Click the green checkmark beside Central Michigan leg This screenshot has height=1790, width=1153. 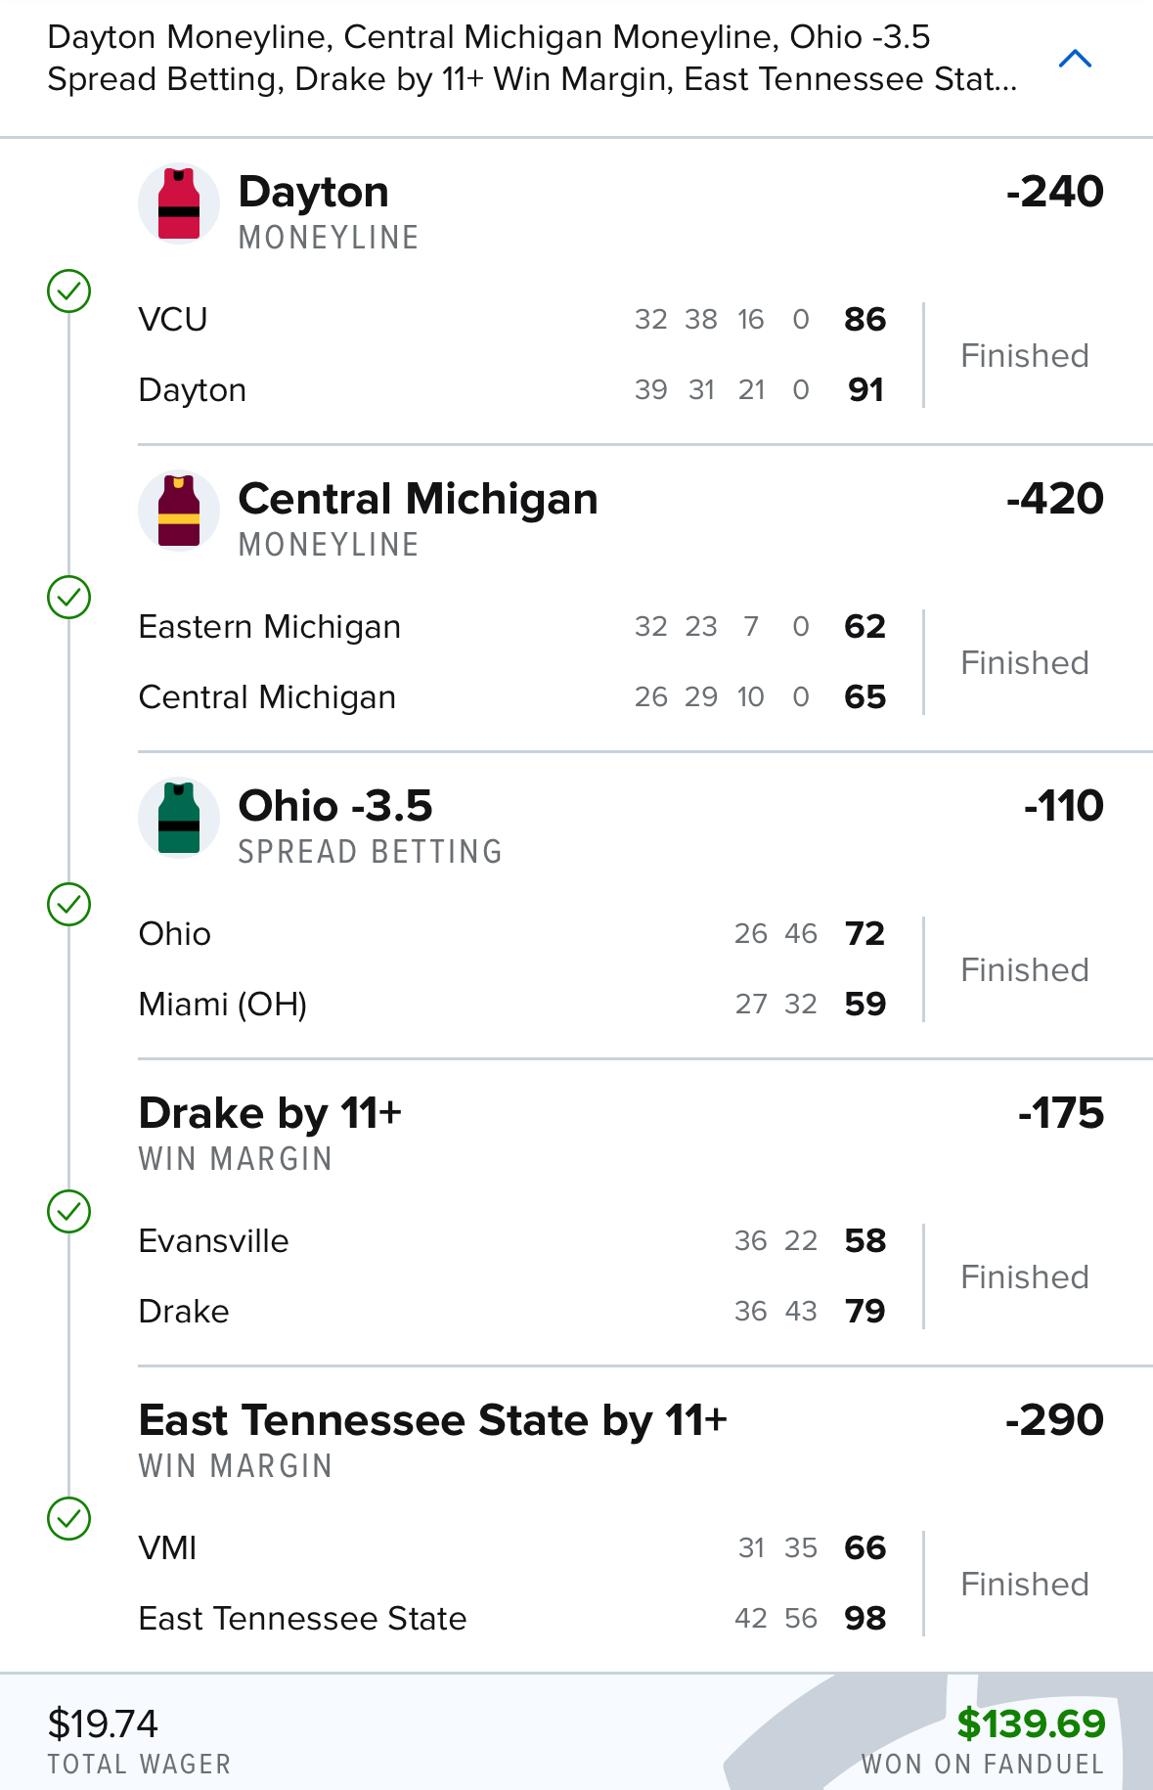click(x=69, y=598)
